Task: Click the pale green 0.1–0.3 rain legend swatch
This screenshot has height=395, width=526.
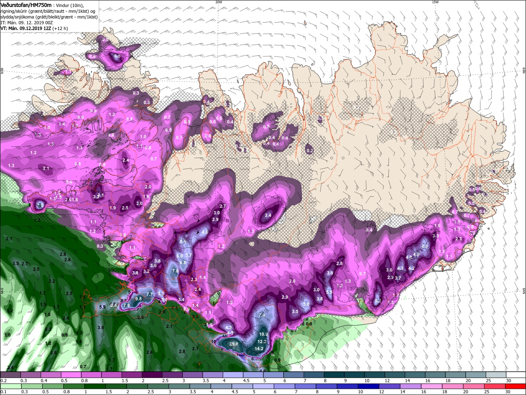Action: coord(10,386)
